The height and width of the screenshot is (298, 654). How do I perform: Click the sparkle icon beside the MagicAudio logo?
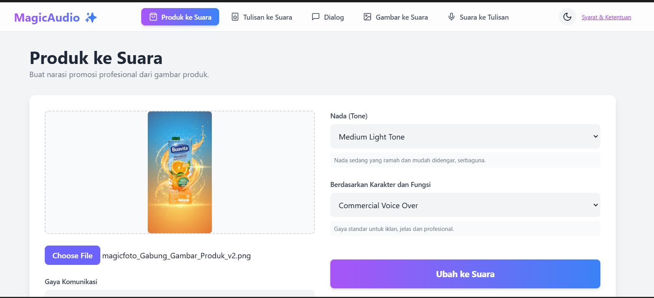click(x=91, y=17)
